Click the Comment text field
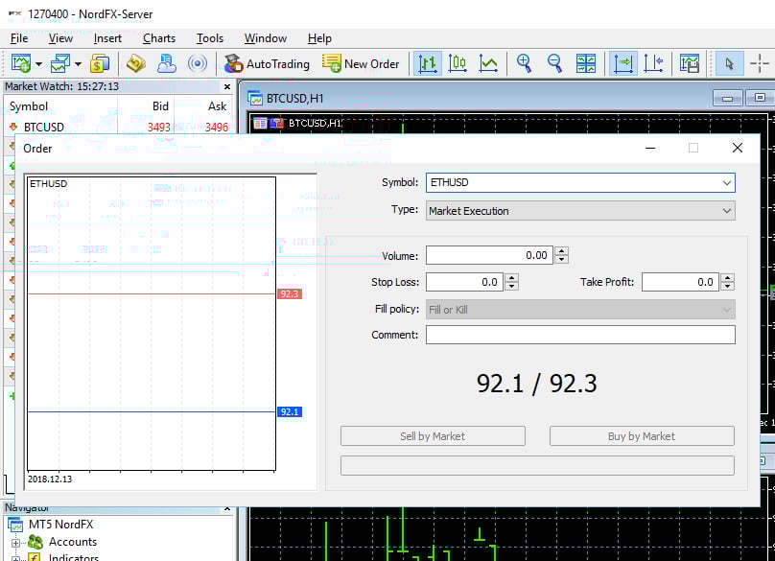 [580, 335]
